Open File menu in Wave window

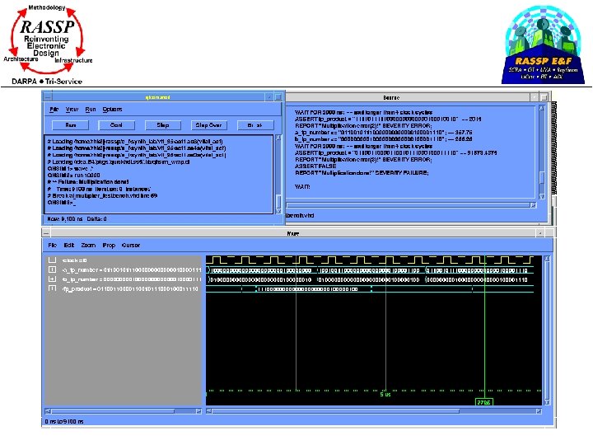coord(53,246)
